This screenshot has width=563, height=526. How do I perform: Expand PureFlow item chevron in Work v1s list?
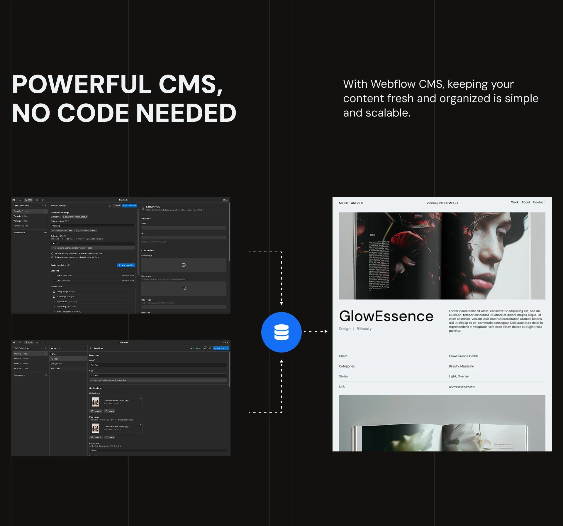coord(85,359)
